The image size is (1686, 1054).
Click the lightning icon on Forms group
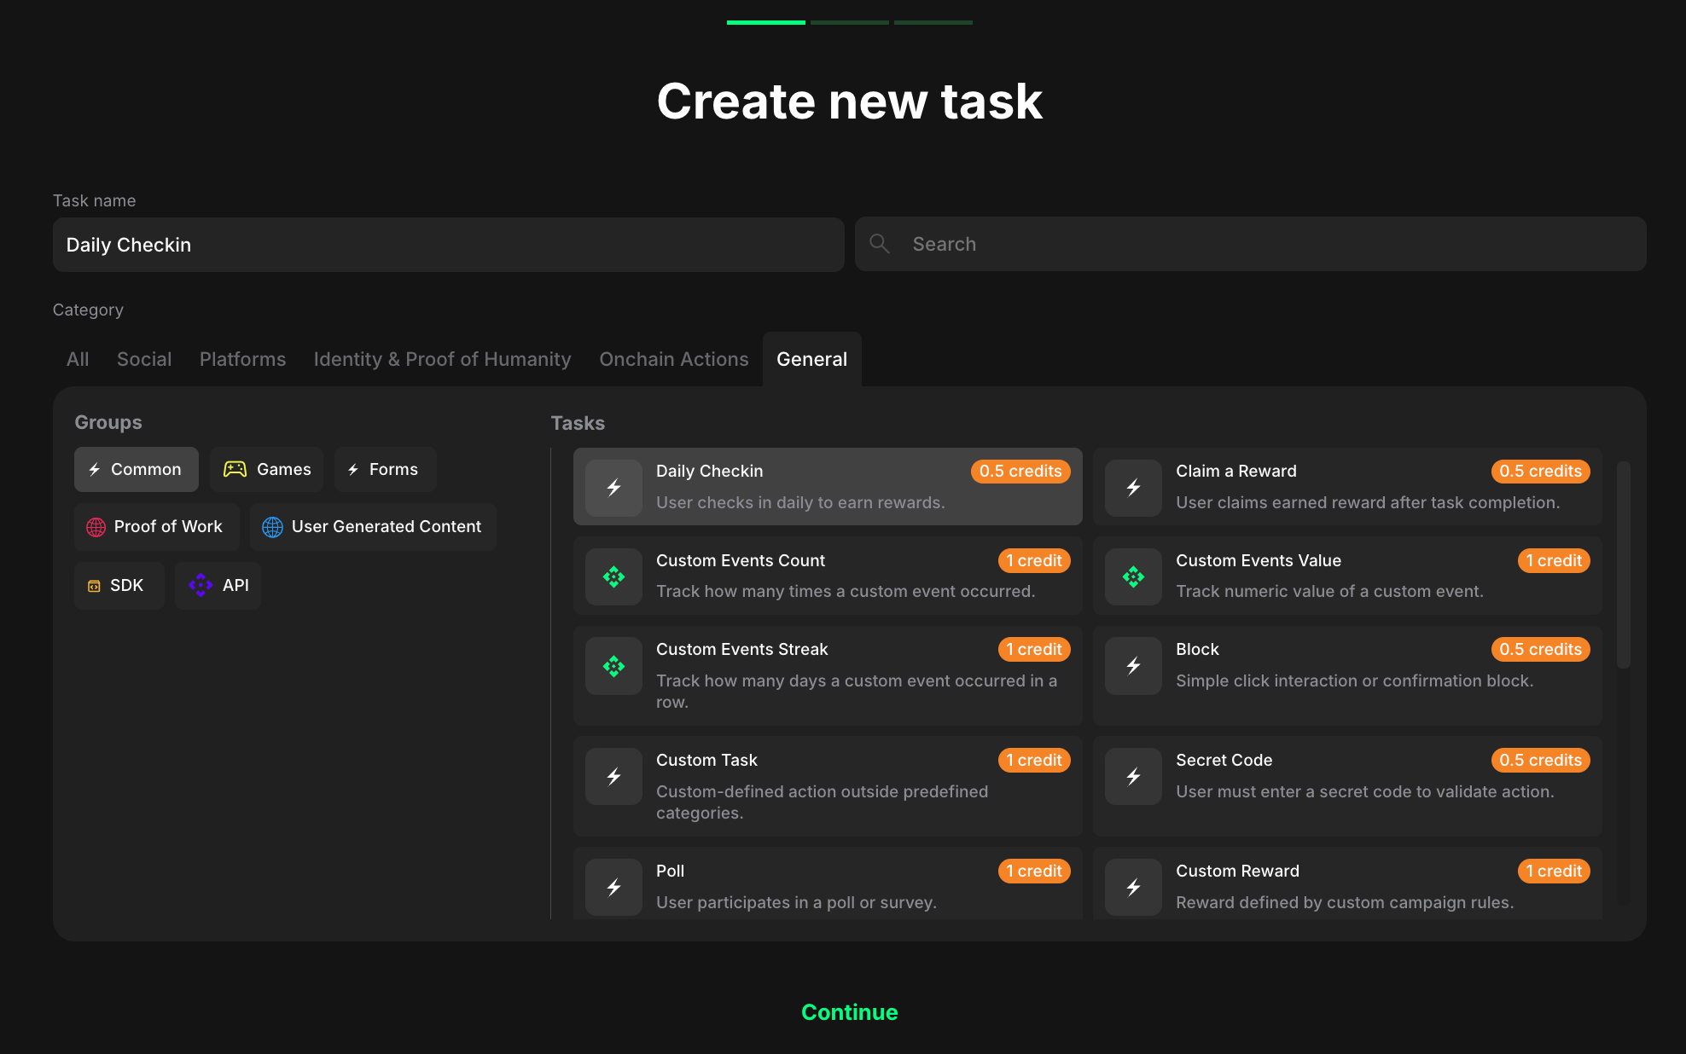(x=353, y=469)
